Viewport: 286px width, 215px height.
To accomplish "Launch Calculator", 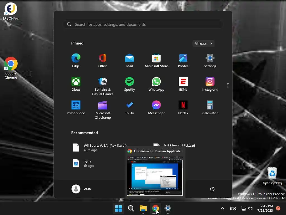I will (210, 108).
